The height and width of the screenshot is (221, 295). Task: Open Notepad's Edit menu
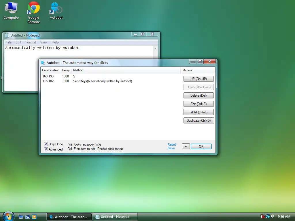point(18,42)
